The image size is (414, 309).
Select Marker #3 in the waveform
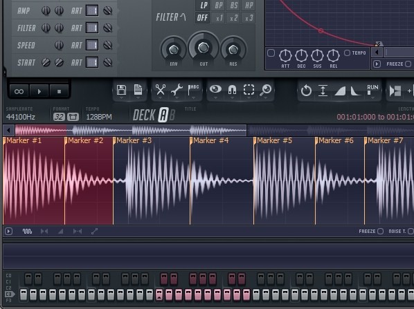(134, 140)
